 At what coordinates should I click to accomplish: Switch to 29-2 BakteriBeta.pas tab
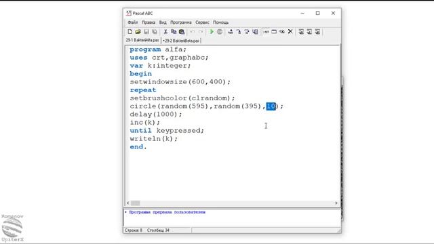(182, 41)
